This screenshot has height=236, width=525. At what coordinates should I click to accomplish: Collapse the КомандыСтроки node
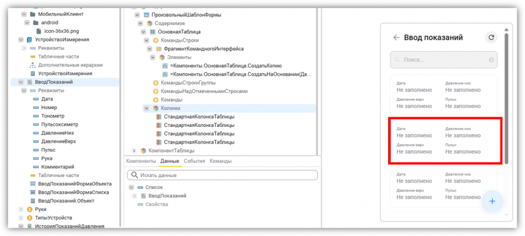(146, 40)
